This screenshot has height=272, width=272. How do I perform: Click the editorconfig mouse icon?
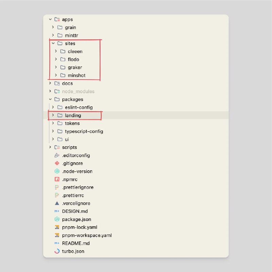57,155
